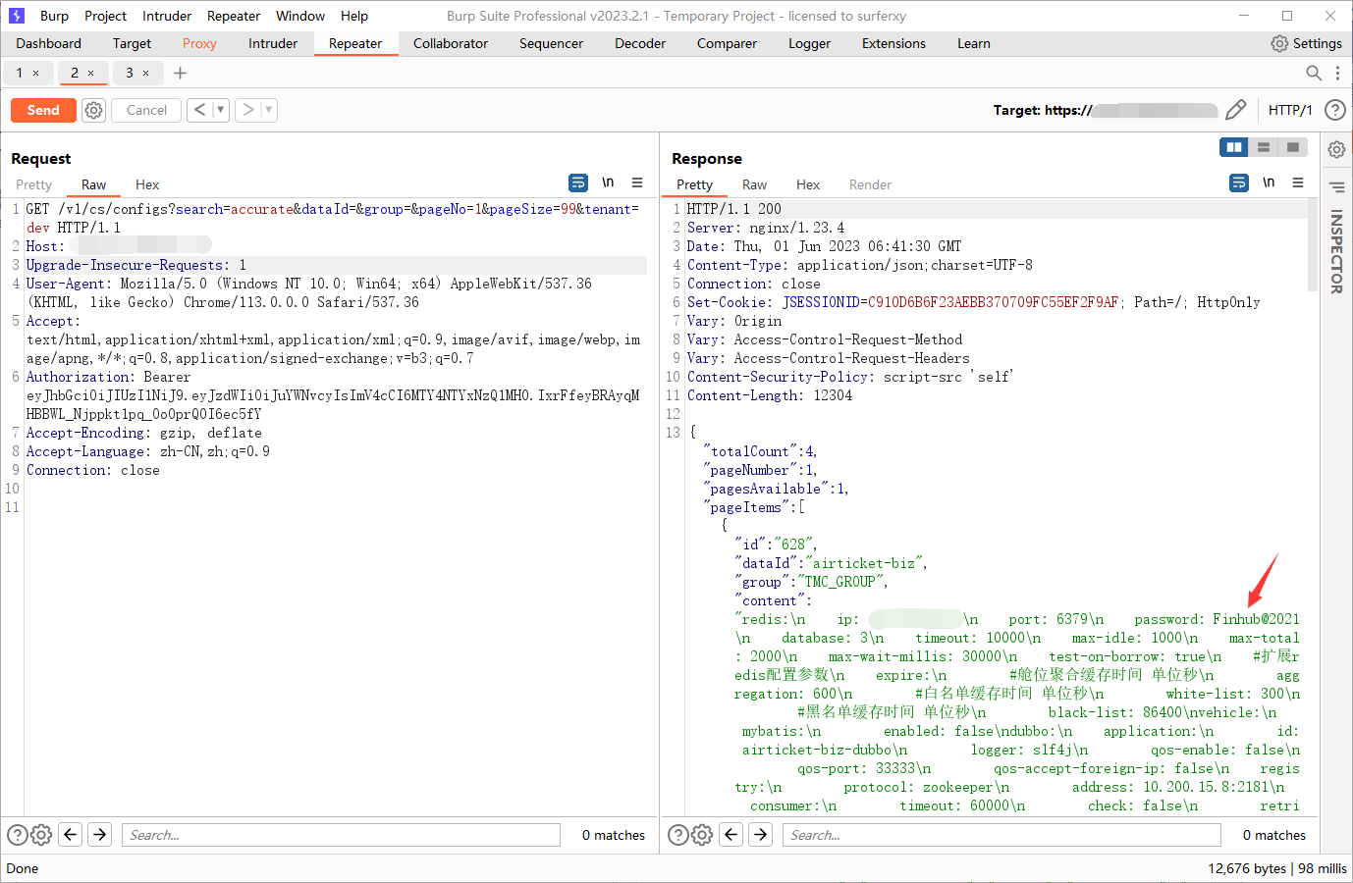Click the Authorization header name
This screenshot has height=883, width=1353.
point(79,377)
